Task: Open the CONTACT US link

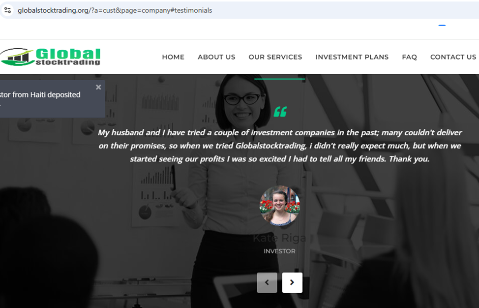Action: pos(453,57)
